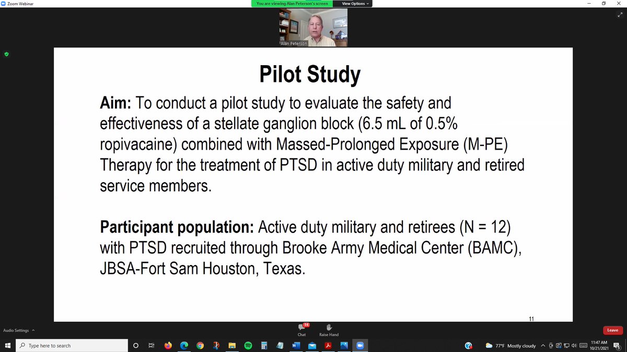Screen dimensions: 627x352
Task: Click the Windows Start button
Action: 8,345
